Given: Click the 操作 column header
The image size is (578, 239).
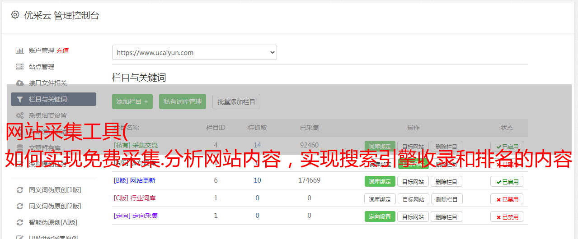Looking at the screenshot, I should click(414, 128).
